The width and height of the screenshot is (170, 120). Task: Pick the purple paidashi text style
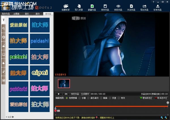click(x=18, y=89)
